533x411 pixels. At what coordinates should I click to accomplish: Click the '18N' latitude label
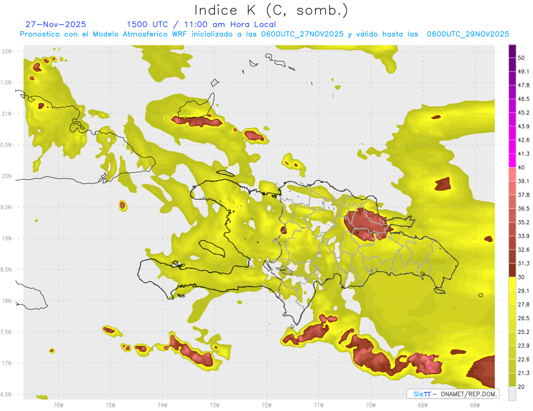pyautogui.click(x=7, y=301)
